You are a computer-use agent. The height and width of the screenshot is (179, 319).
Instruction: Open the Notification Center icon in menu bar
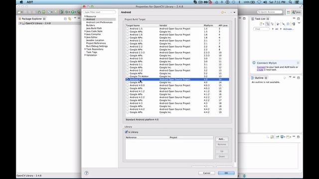297,2
